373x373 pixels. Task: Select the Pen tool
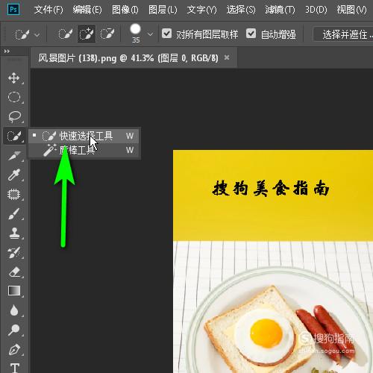click(x=14, y=349)
